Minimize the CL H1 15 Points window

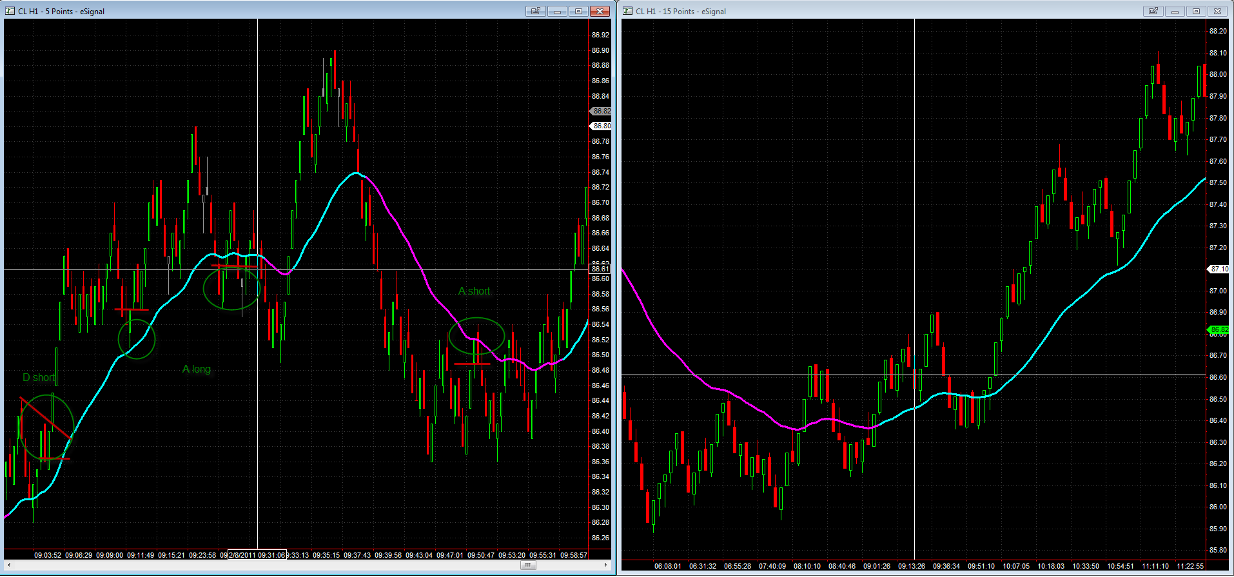click(x=1175, y=11)
